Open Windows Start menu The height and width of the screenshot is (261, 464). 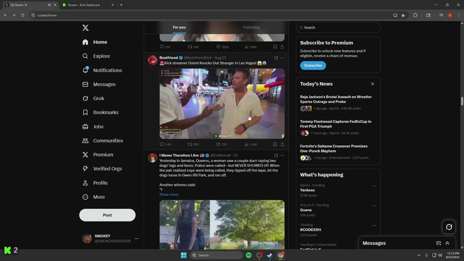(x=184, y=255)
